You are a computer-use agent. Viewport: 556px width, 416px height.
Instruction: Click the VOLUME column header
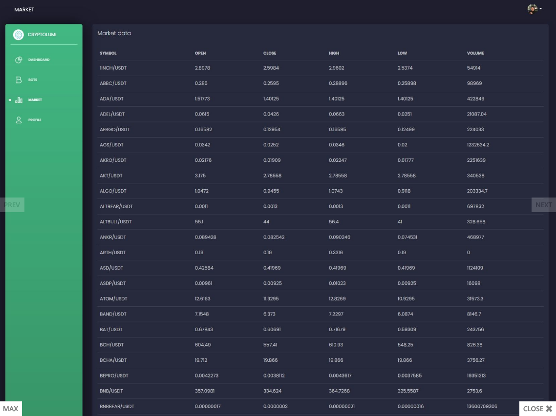(475, 53)
